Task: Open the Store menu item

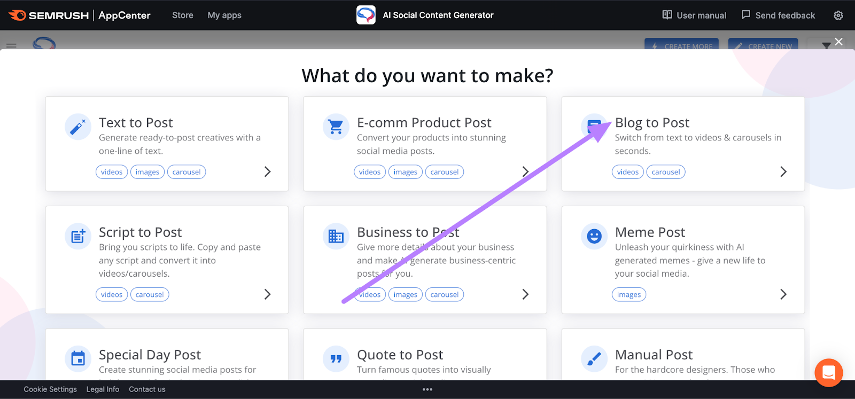Action: coord(183,15)
